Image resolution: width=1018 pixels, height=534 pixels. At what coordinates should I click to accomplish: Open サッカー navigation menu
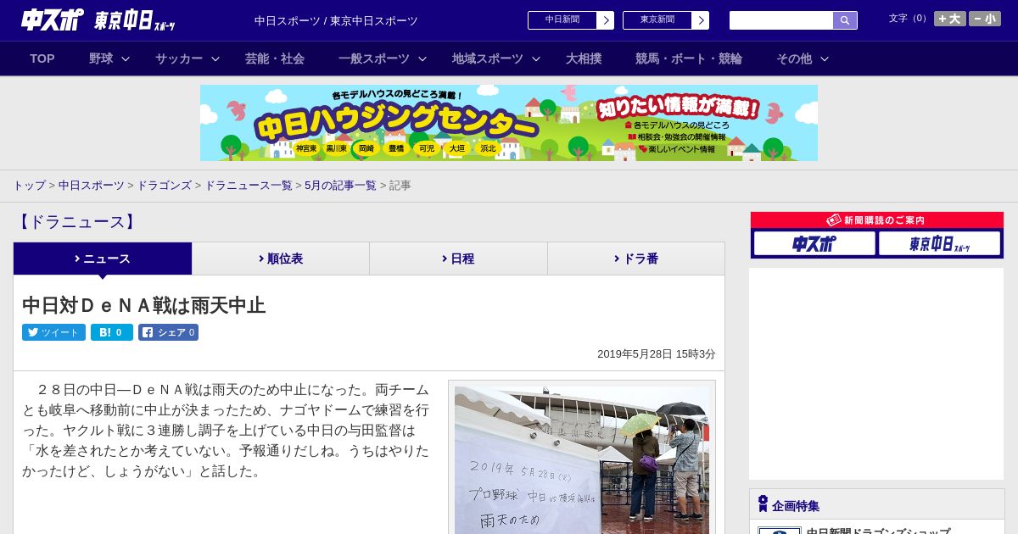[x=179, y=58]
